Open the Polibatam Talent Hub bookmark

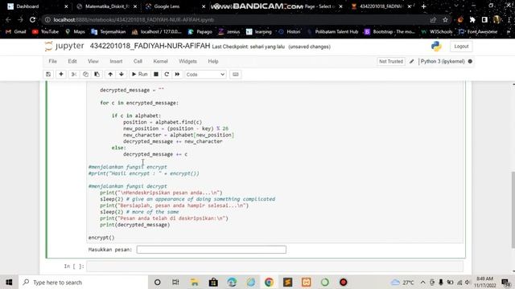pos(332,32)
